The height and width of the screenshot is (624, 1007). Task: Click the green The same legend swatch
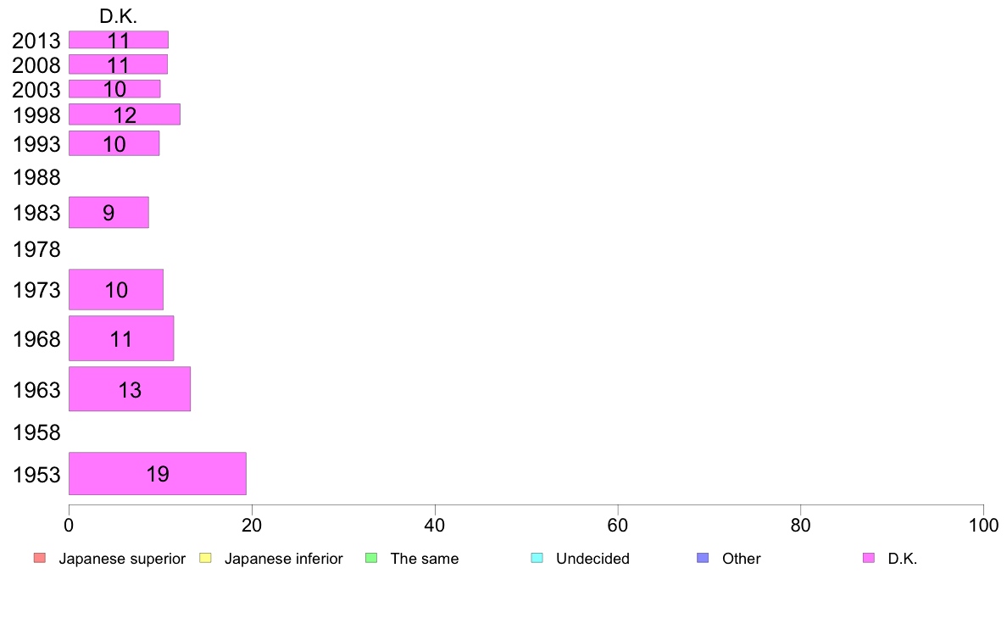point(371,558)
